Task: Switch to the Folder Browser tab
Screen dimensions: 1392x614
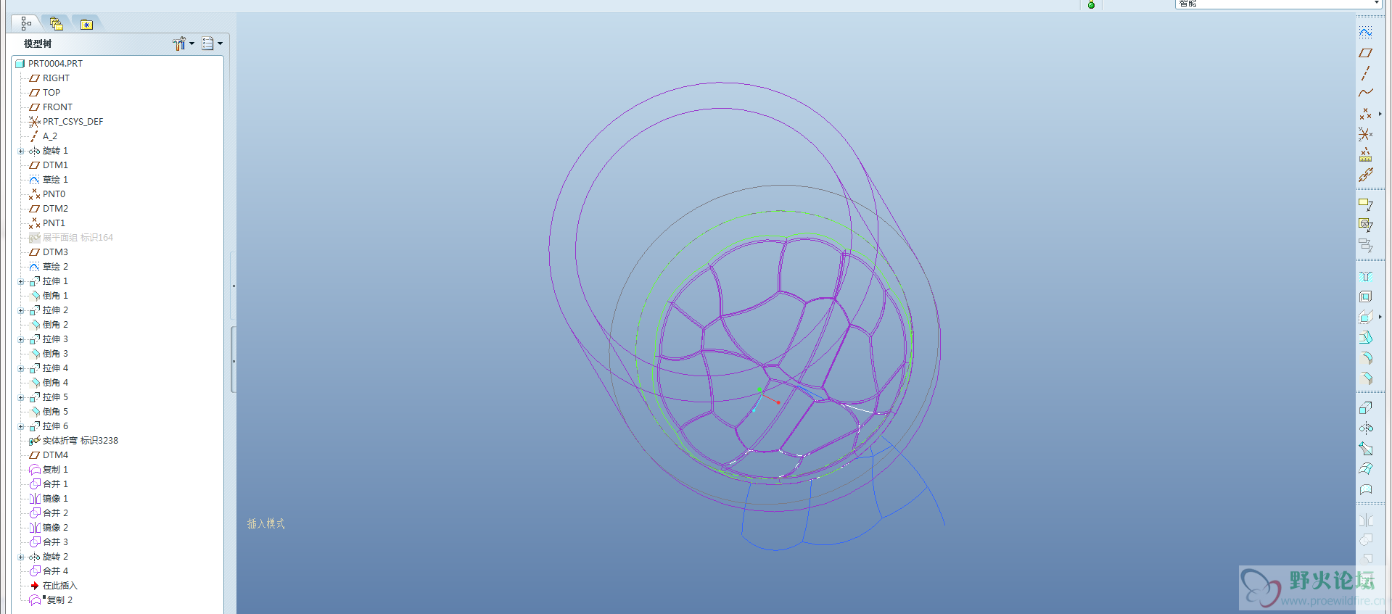Action: tap(57, 24)
